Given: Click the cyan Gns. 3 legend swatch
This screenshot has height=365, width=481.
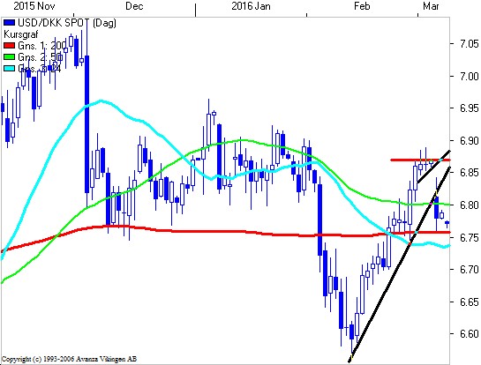Looking at the screenshot, I should pyautogui.click(x=9, y=69).
